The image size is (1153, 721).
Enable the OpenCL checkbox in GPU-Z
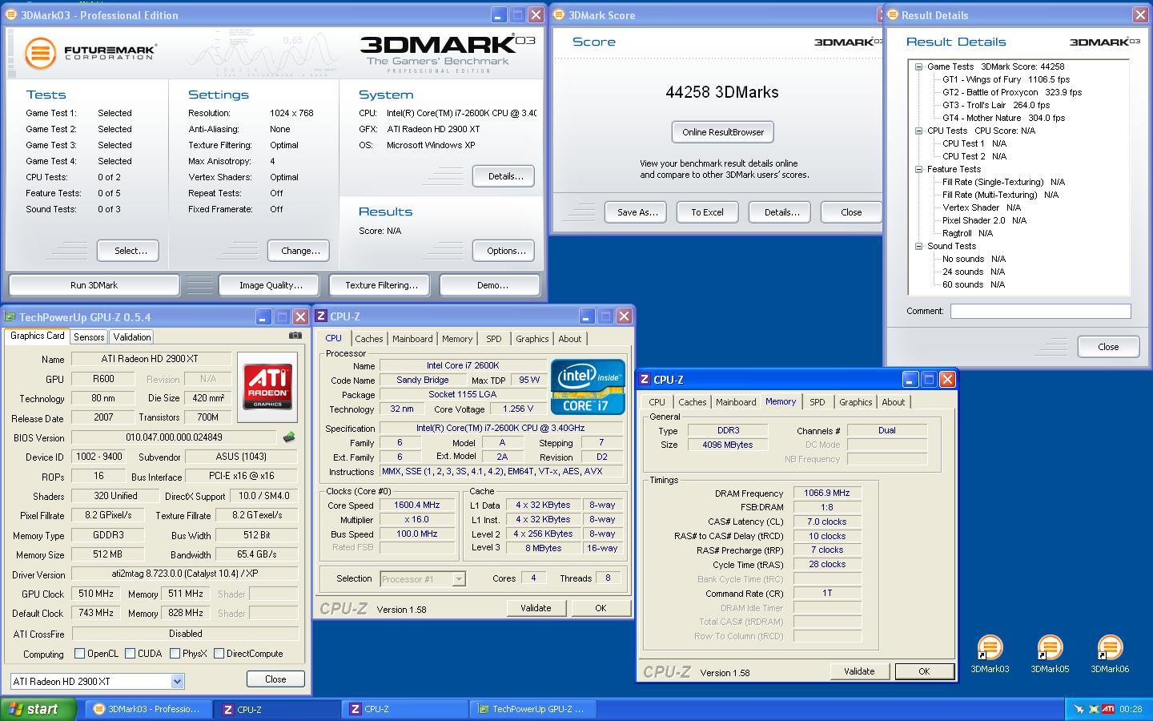[79, 654]
